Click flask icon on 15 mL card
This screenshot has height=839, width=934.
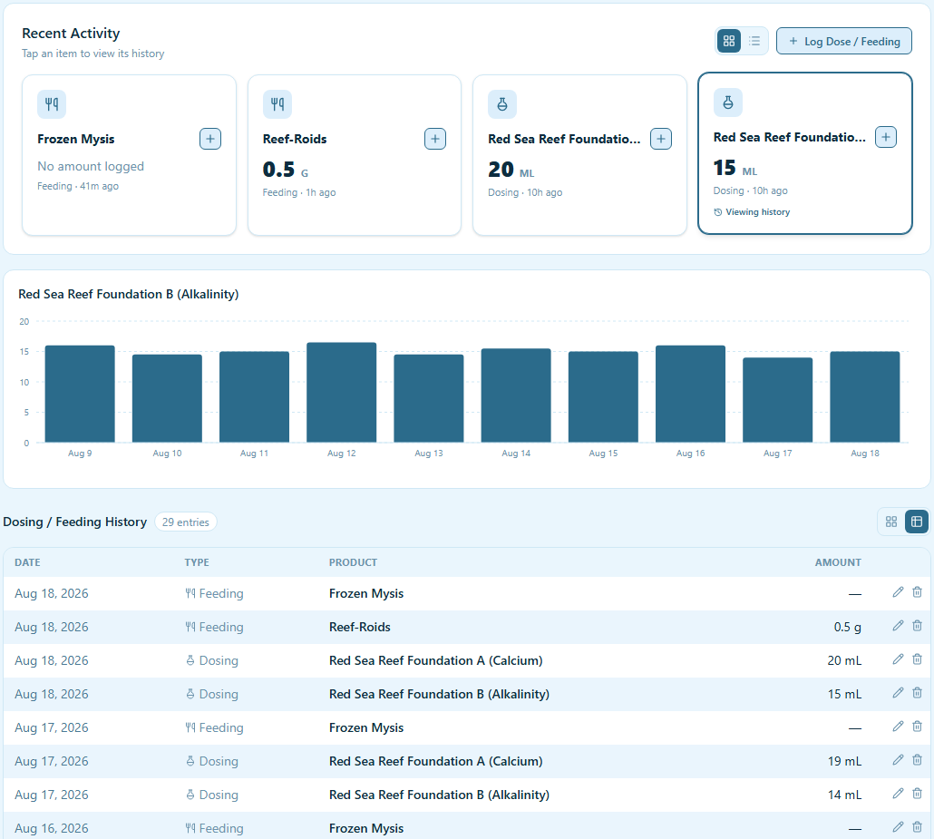click(x=728, y=102)
